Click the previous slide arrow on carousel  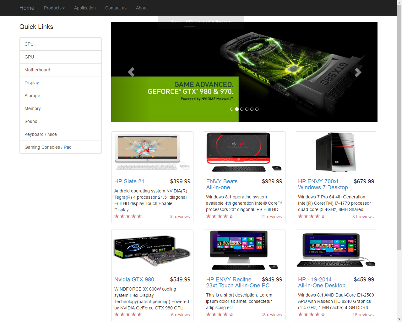(x=131, y=72)
